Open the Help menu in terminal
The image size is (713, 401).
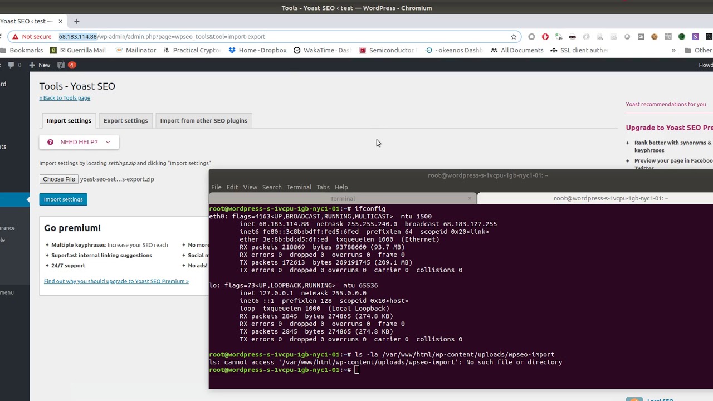341,187
